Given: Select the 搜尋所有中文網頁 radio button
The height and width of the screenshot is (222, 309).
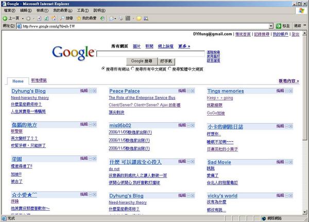Looking at the screenshot, I should coord(133,69).
